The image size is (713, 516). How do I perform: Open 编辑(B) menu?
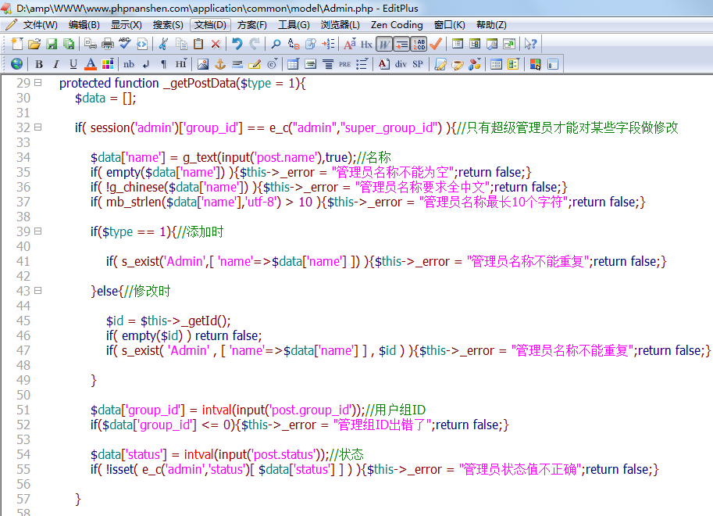coord(84,25)
